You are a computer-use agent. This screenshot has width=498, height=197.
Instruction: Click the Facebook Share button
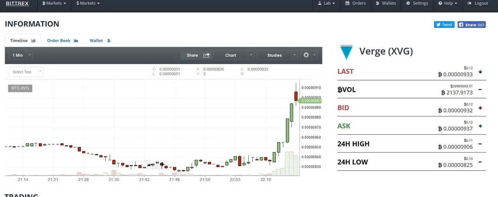[x=472, y=25]
